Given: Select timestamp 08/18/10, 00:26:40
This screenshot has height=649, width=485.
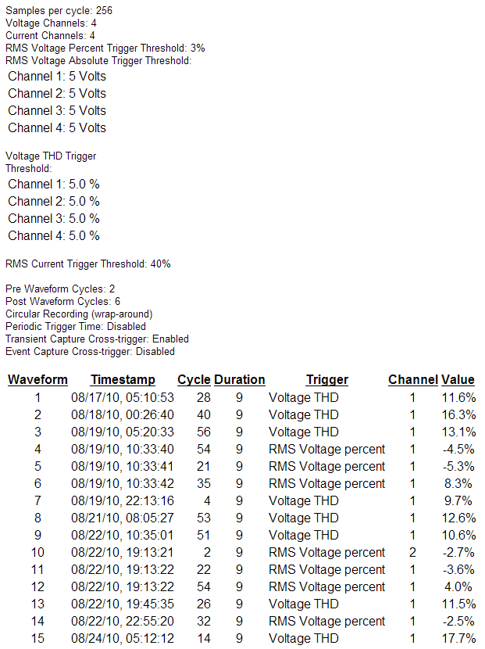Looking at the screenshot, I should tap(123, 415).
